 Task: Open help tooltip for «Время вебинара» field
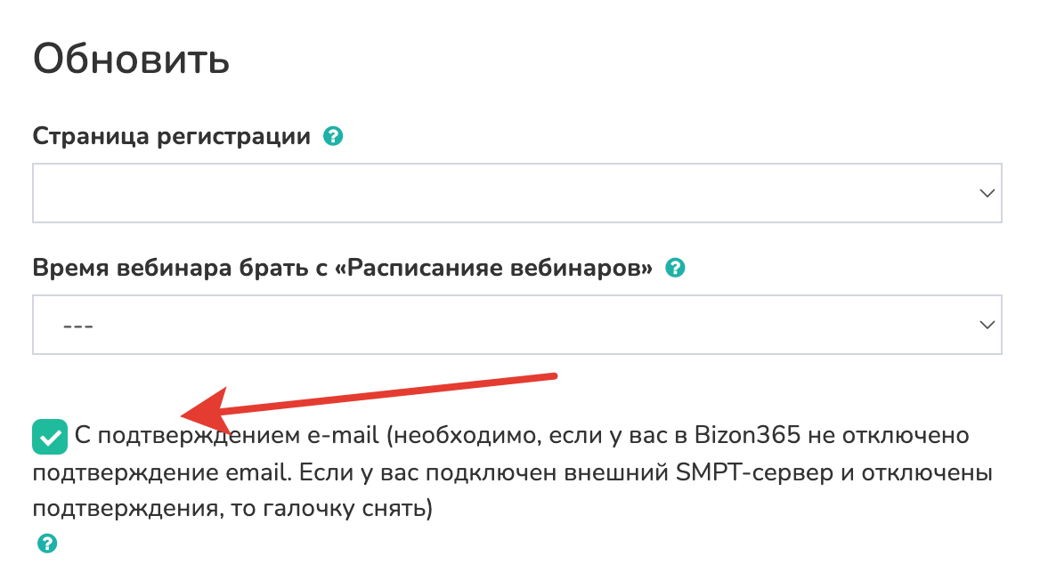(676, 267)
